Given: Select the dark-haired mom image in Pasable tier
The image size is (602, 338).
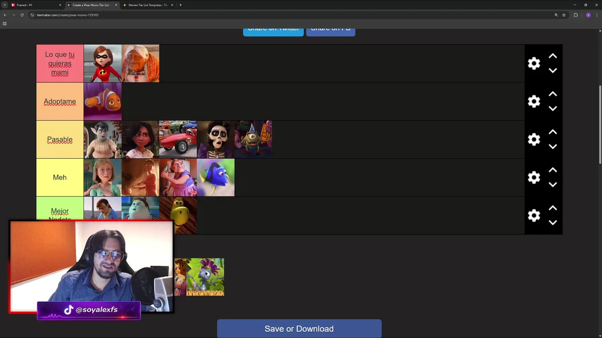Looking at the screenshot, I should (x=141, y=139).
